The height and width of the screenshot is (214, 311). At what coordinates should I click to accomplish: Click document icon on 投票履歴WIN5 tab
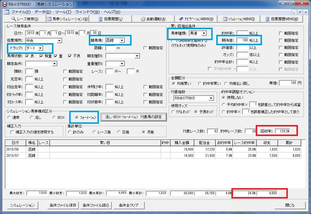point(267,19)
